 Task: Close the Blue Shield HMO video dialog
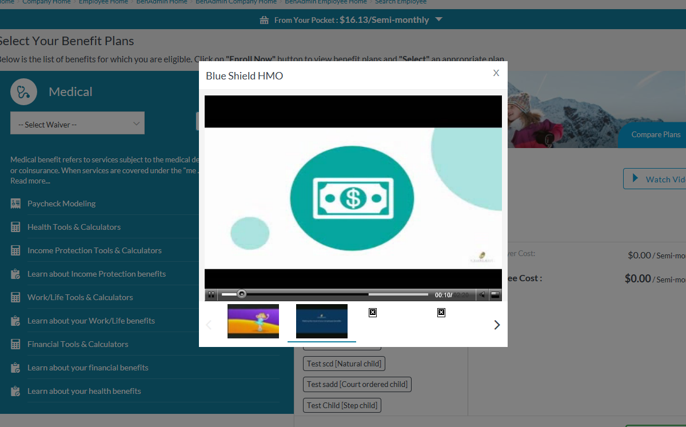point(496,73)
